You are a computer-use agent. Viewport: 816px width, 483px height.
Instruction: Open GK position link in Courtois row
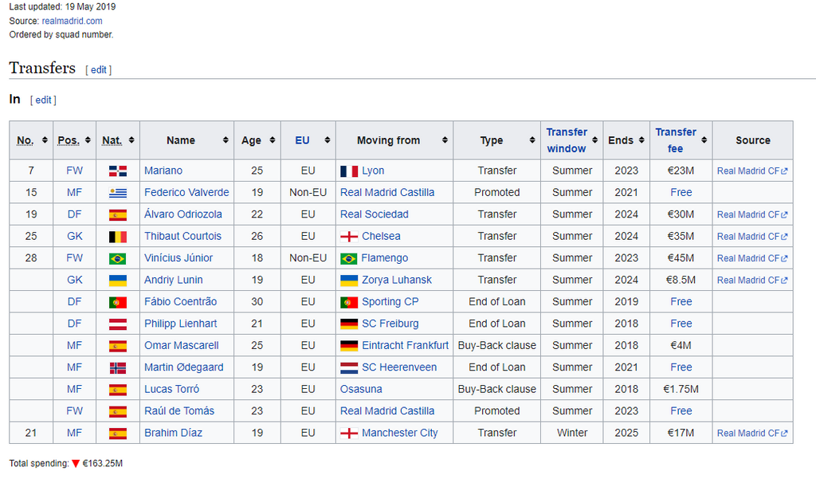tap(74, 236)
